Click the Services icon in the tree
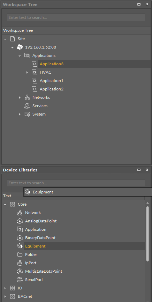152x302 pixels. click(27, 106)
